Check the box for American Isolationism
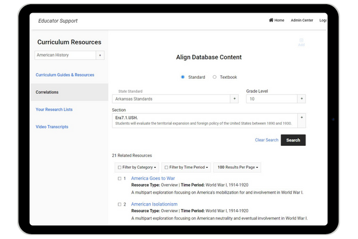The image size is (358, 239). coord(119,204)
